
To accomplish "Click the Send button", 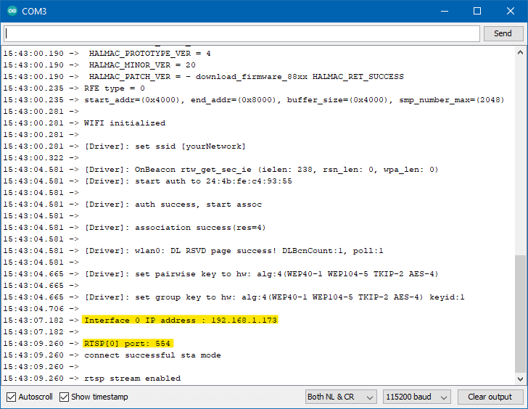I will click(503, 33).
